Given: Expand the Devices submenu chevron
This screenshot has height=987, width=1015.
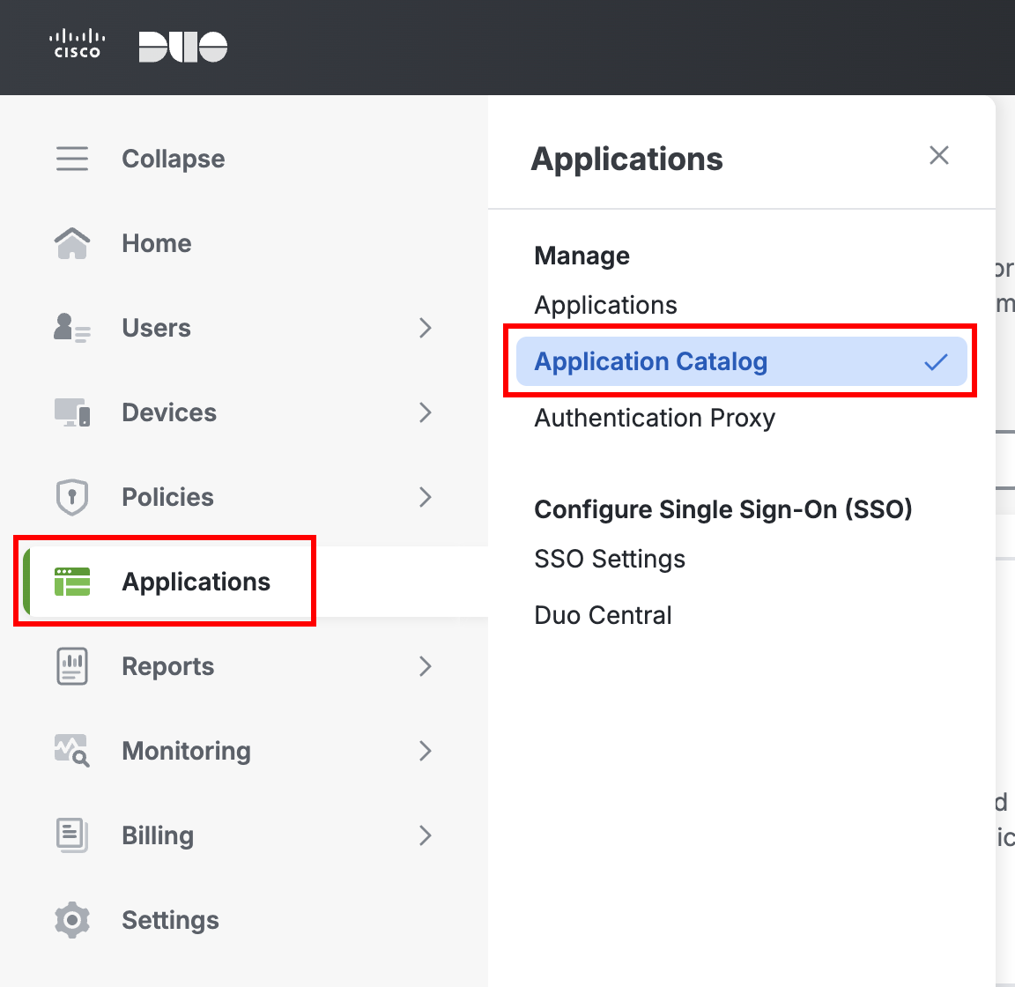Looking at the screenshot, I should click(x=425, y=412).
